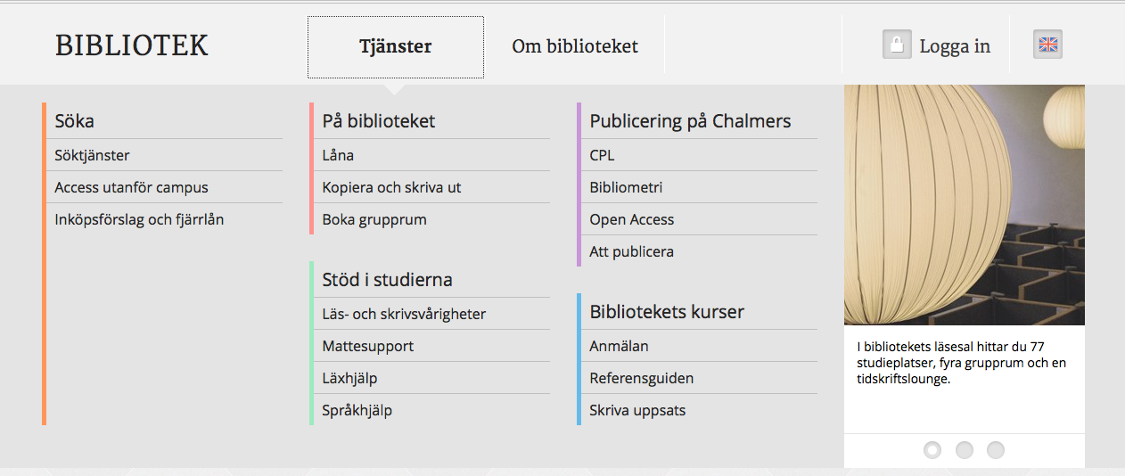Open Access utanför campus page
The image size is (1125, 476).
coord(131,187)
